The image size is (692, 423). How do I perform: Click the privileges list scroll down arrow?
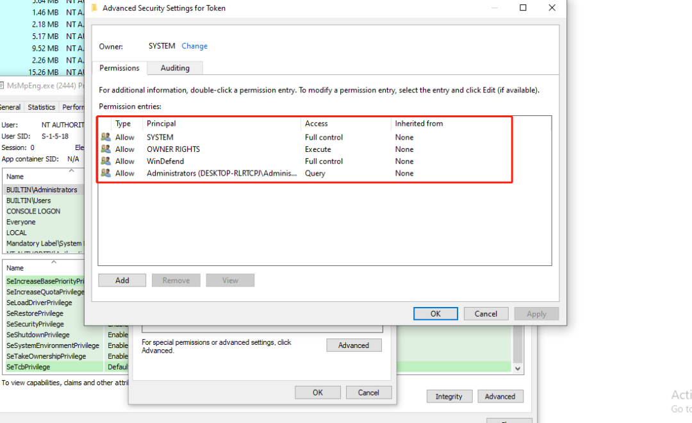[x=518, y=369]
